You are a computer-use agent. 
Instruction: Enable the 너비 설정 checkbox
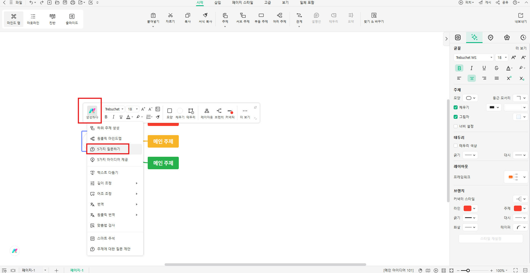456,126
